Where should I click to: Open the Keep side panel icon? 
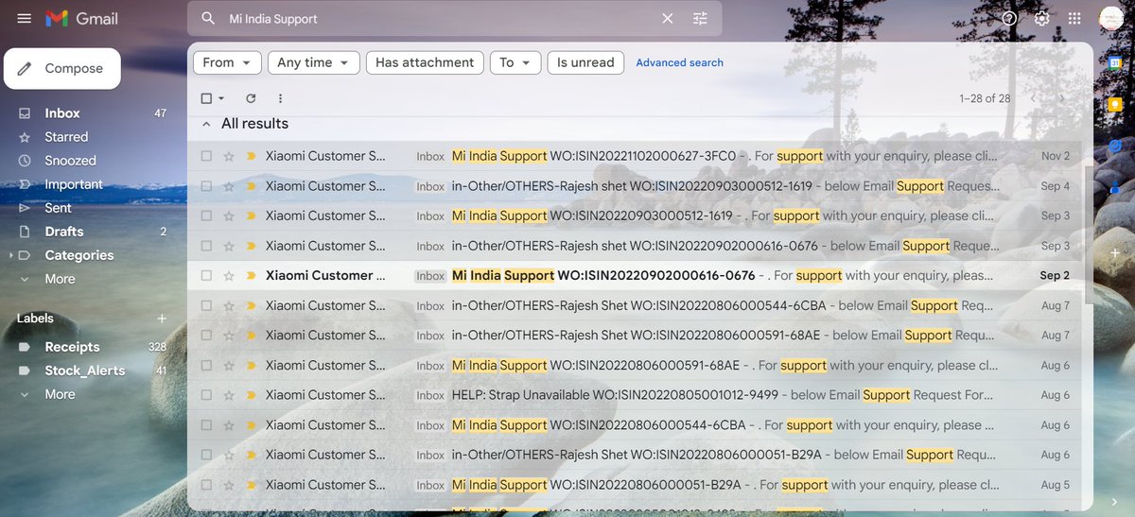pos(1115,104)
